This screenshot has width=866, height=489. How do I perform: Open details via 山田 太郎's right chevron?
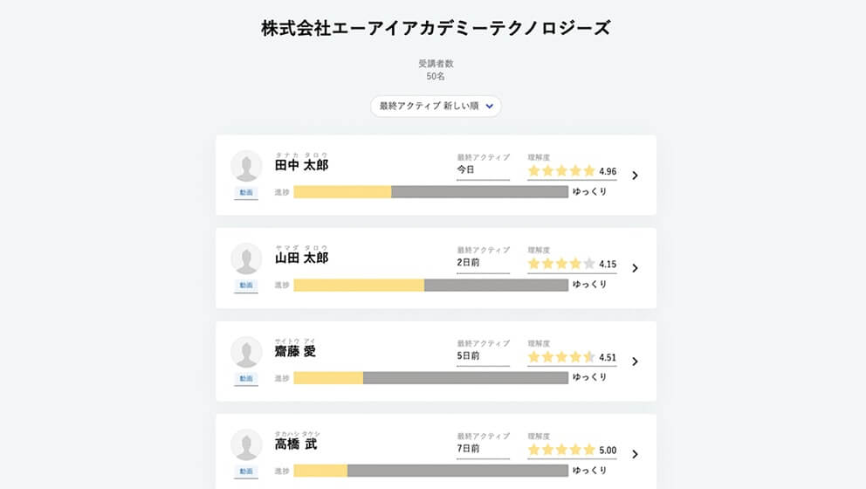[636, 268]
